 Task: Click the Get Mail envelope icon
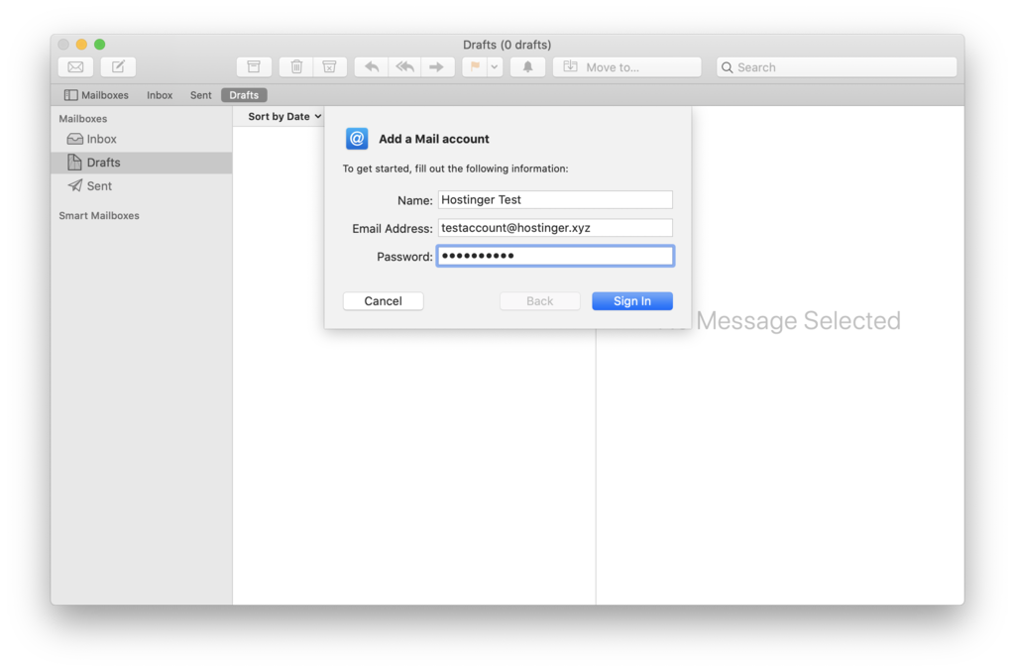point(75,66)
